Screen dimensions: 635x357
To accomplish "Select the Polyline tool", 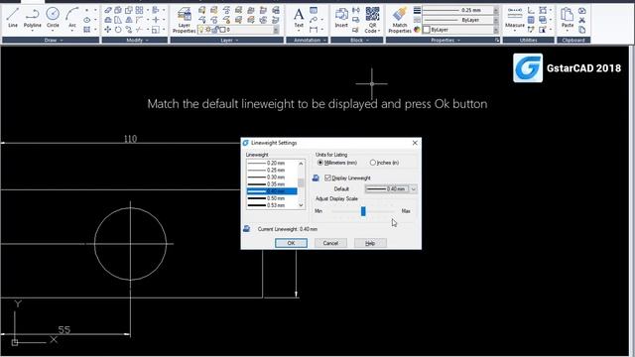I will [32, 18].
